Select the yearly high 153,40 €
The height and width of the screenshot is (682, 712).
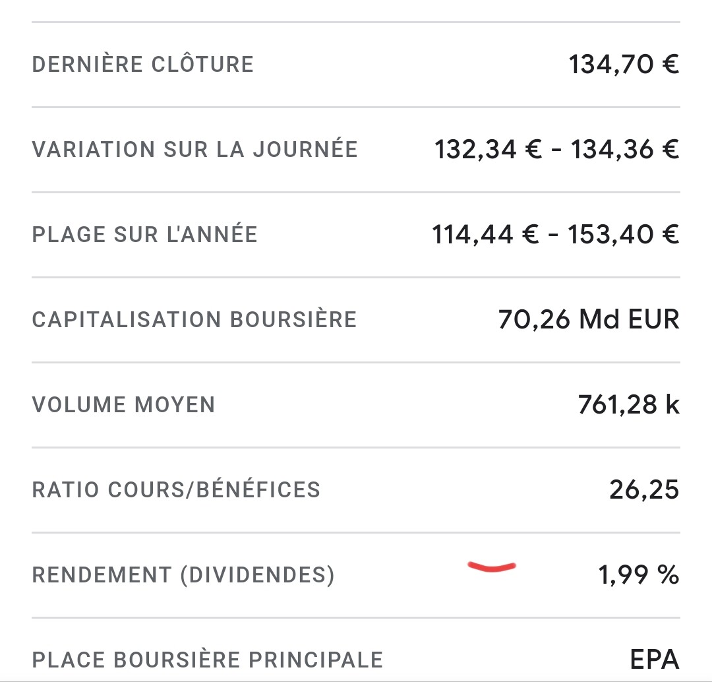[x=624, y=234]
